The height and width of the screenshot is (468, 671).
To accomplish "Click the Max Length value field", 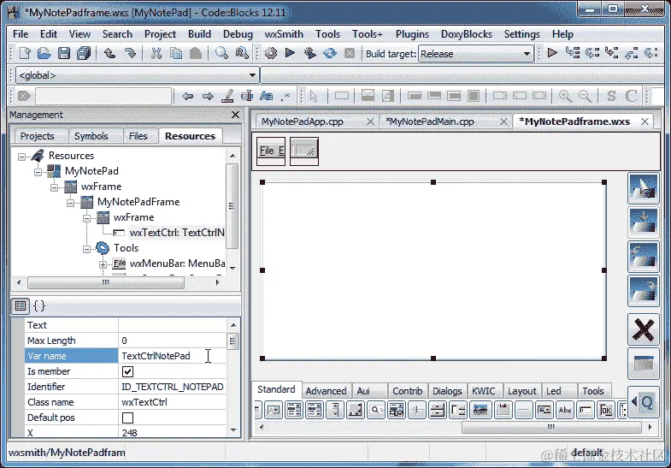I will coord(172,341).
